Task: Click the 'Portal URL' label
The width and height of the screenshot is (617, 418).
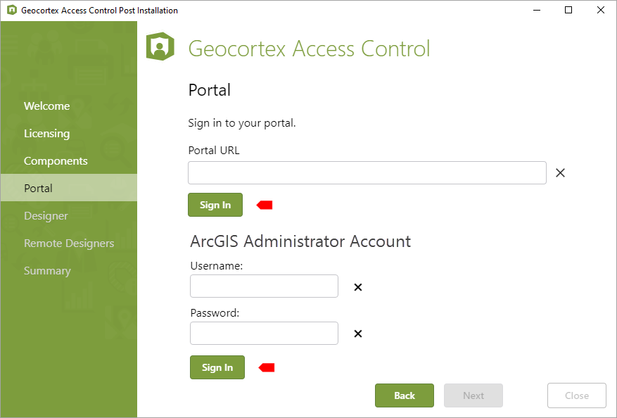Action: click(x=214, y=151)
